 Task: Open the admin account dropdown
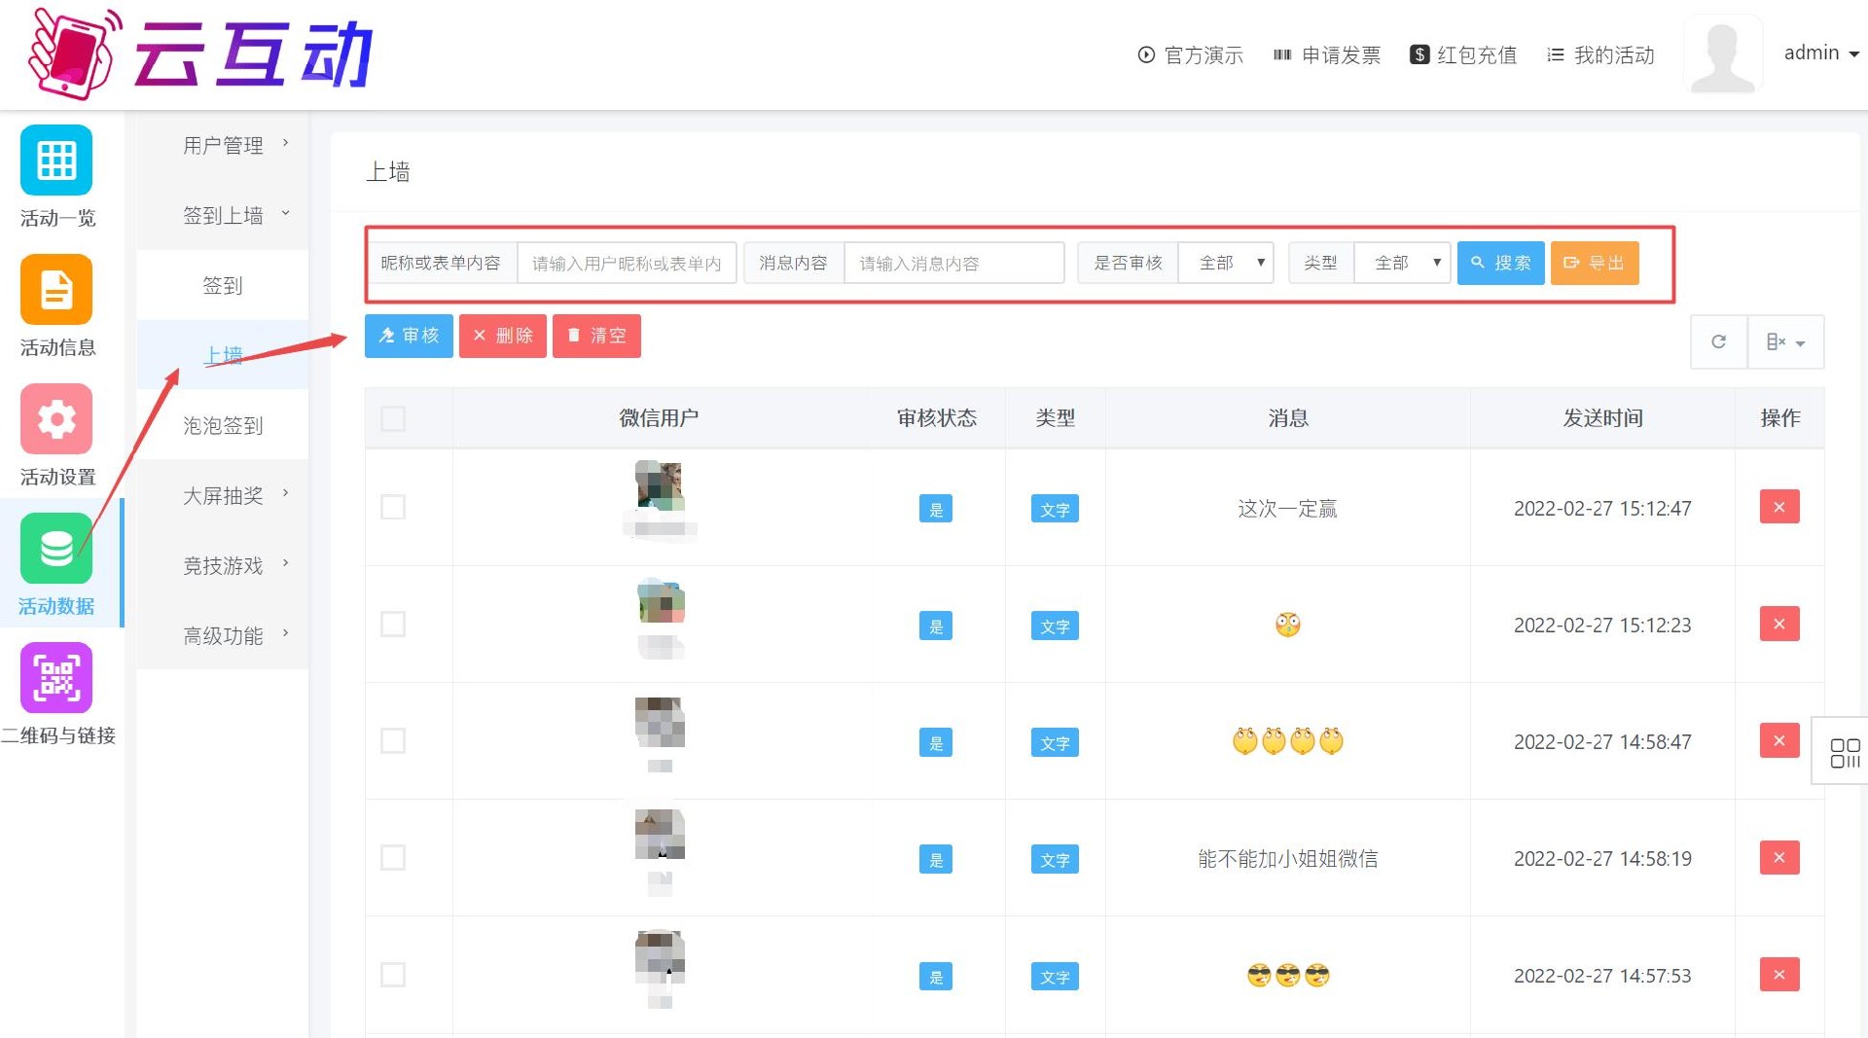(x=1821, y=54)
